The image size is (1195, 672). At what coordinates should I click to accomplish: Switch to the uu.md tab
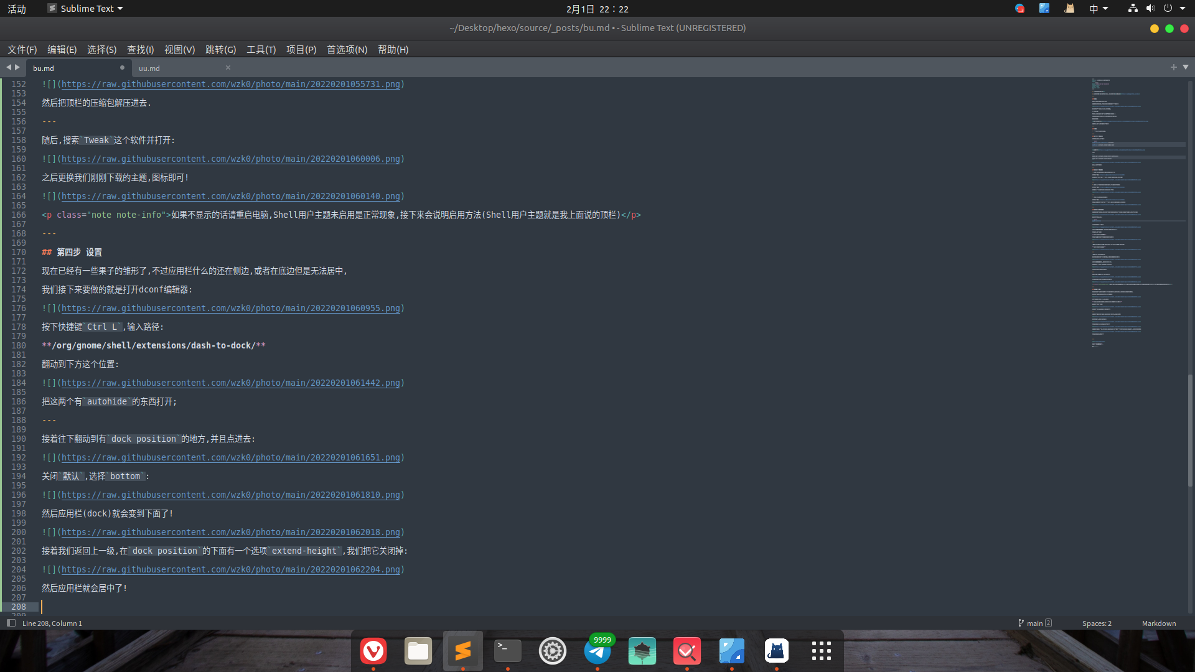click(149, 68)
